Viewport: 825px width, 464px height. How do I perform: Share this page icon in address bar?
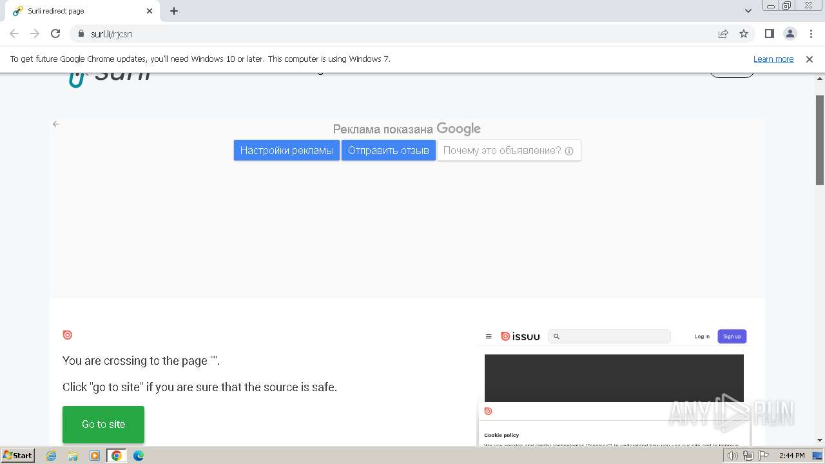[723, 34]
